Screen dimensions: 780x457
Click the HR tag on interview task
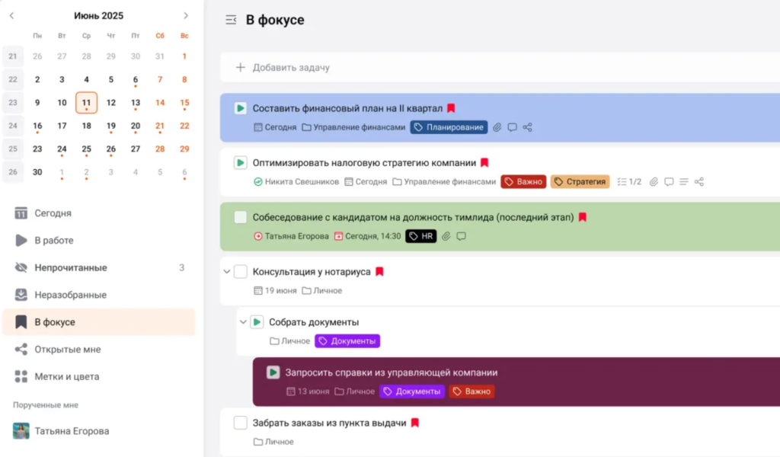420,236
